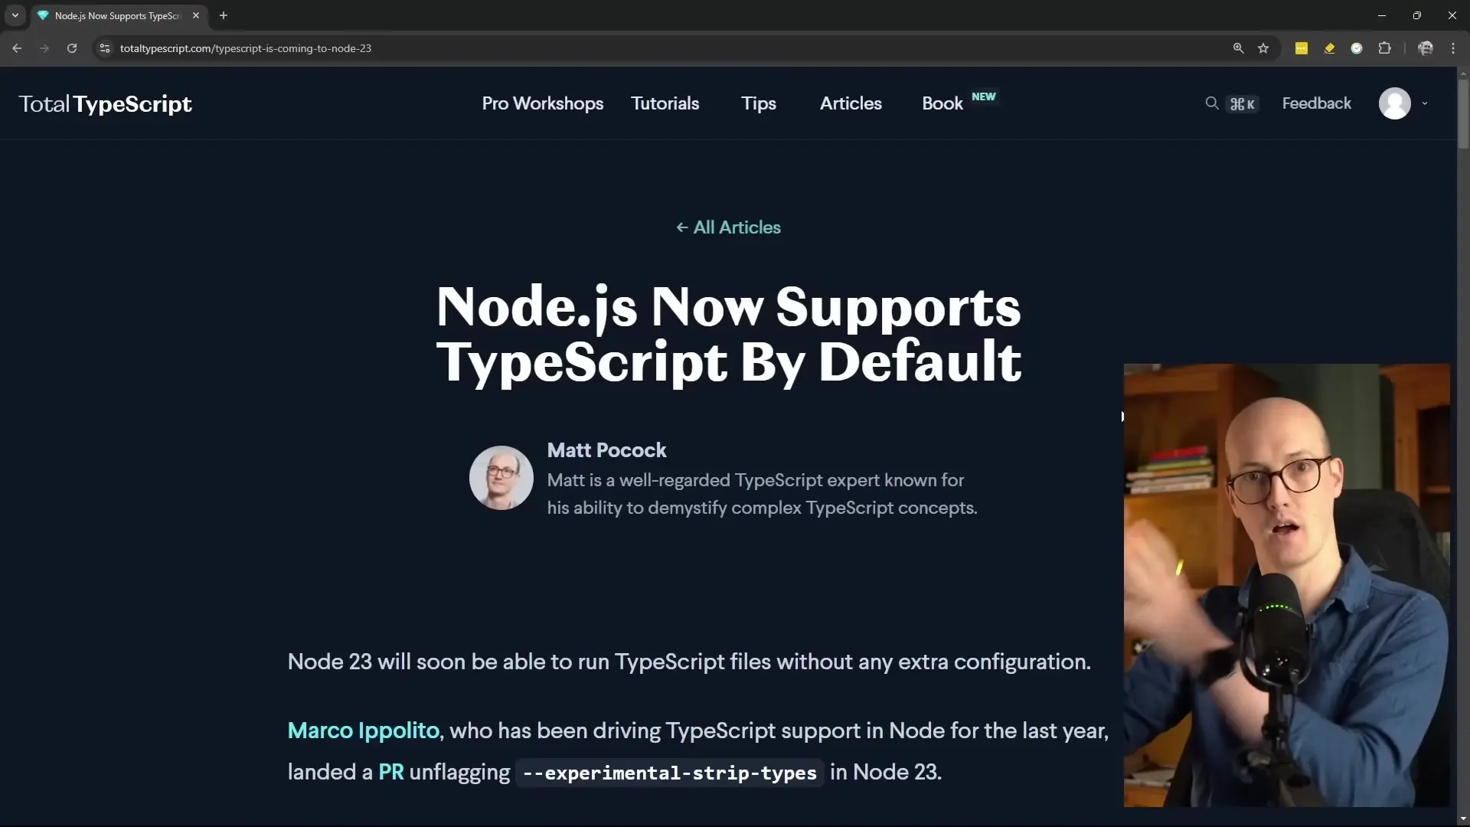1470x827 pixels.
Task: Click the page vertical scrollbar thumb
Action: (1463, 113)
